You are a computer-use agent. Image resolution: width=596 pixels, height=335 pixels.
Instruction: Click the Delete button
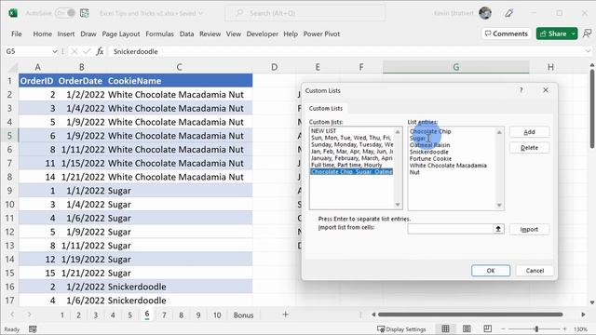coord(529,148)
